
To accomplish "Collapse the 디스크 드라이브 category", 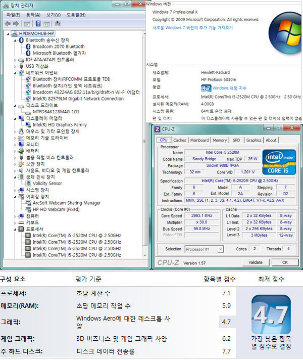I will pos(15,106).
